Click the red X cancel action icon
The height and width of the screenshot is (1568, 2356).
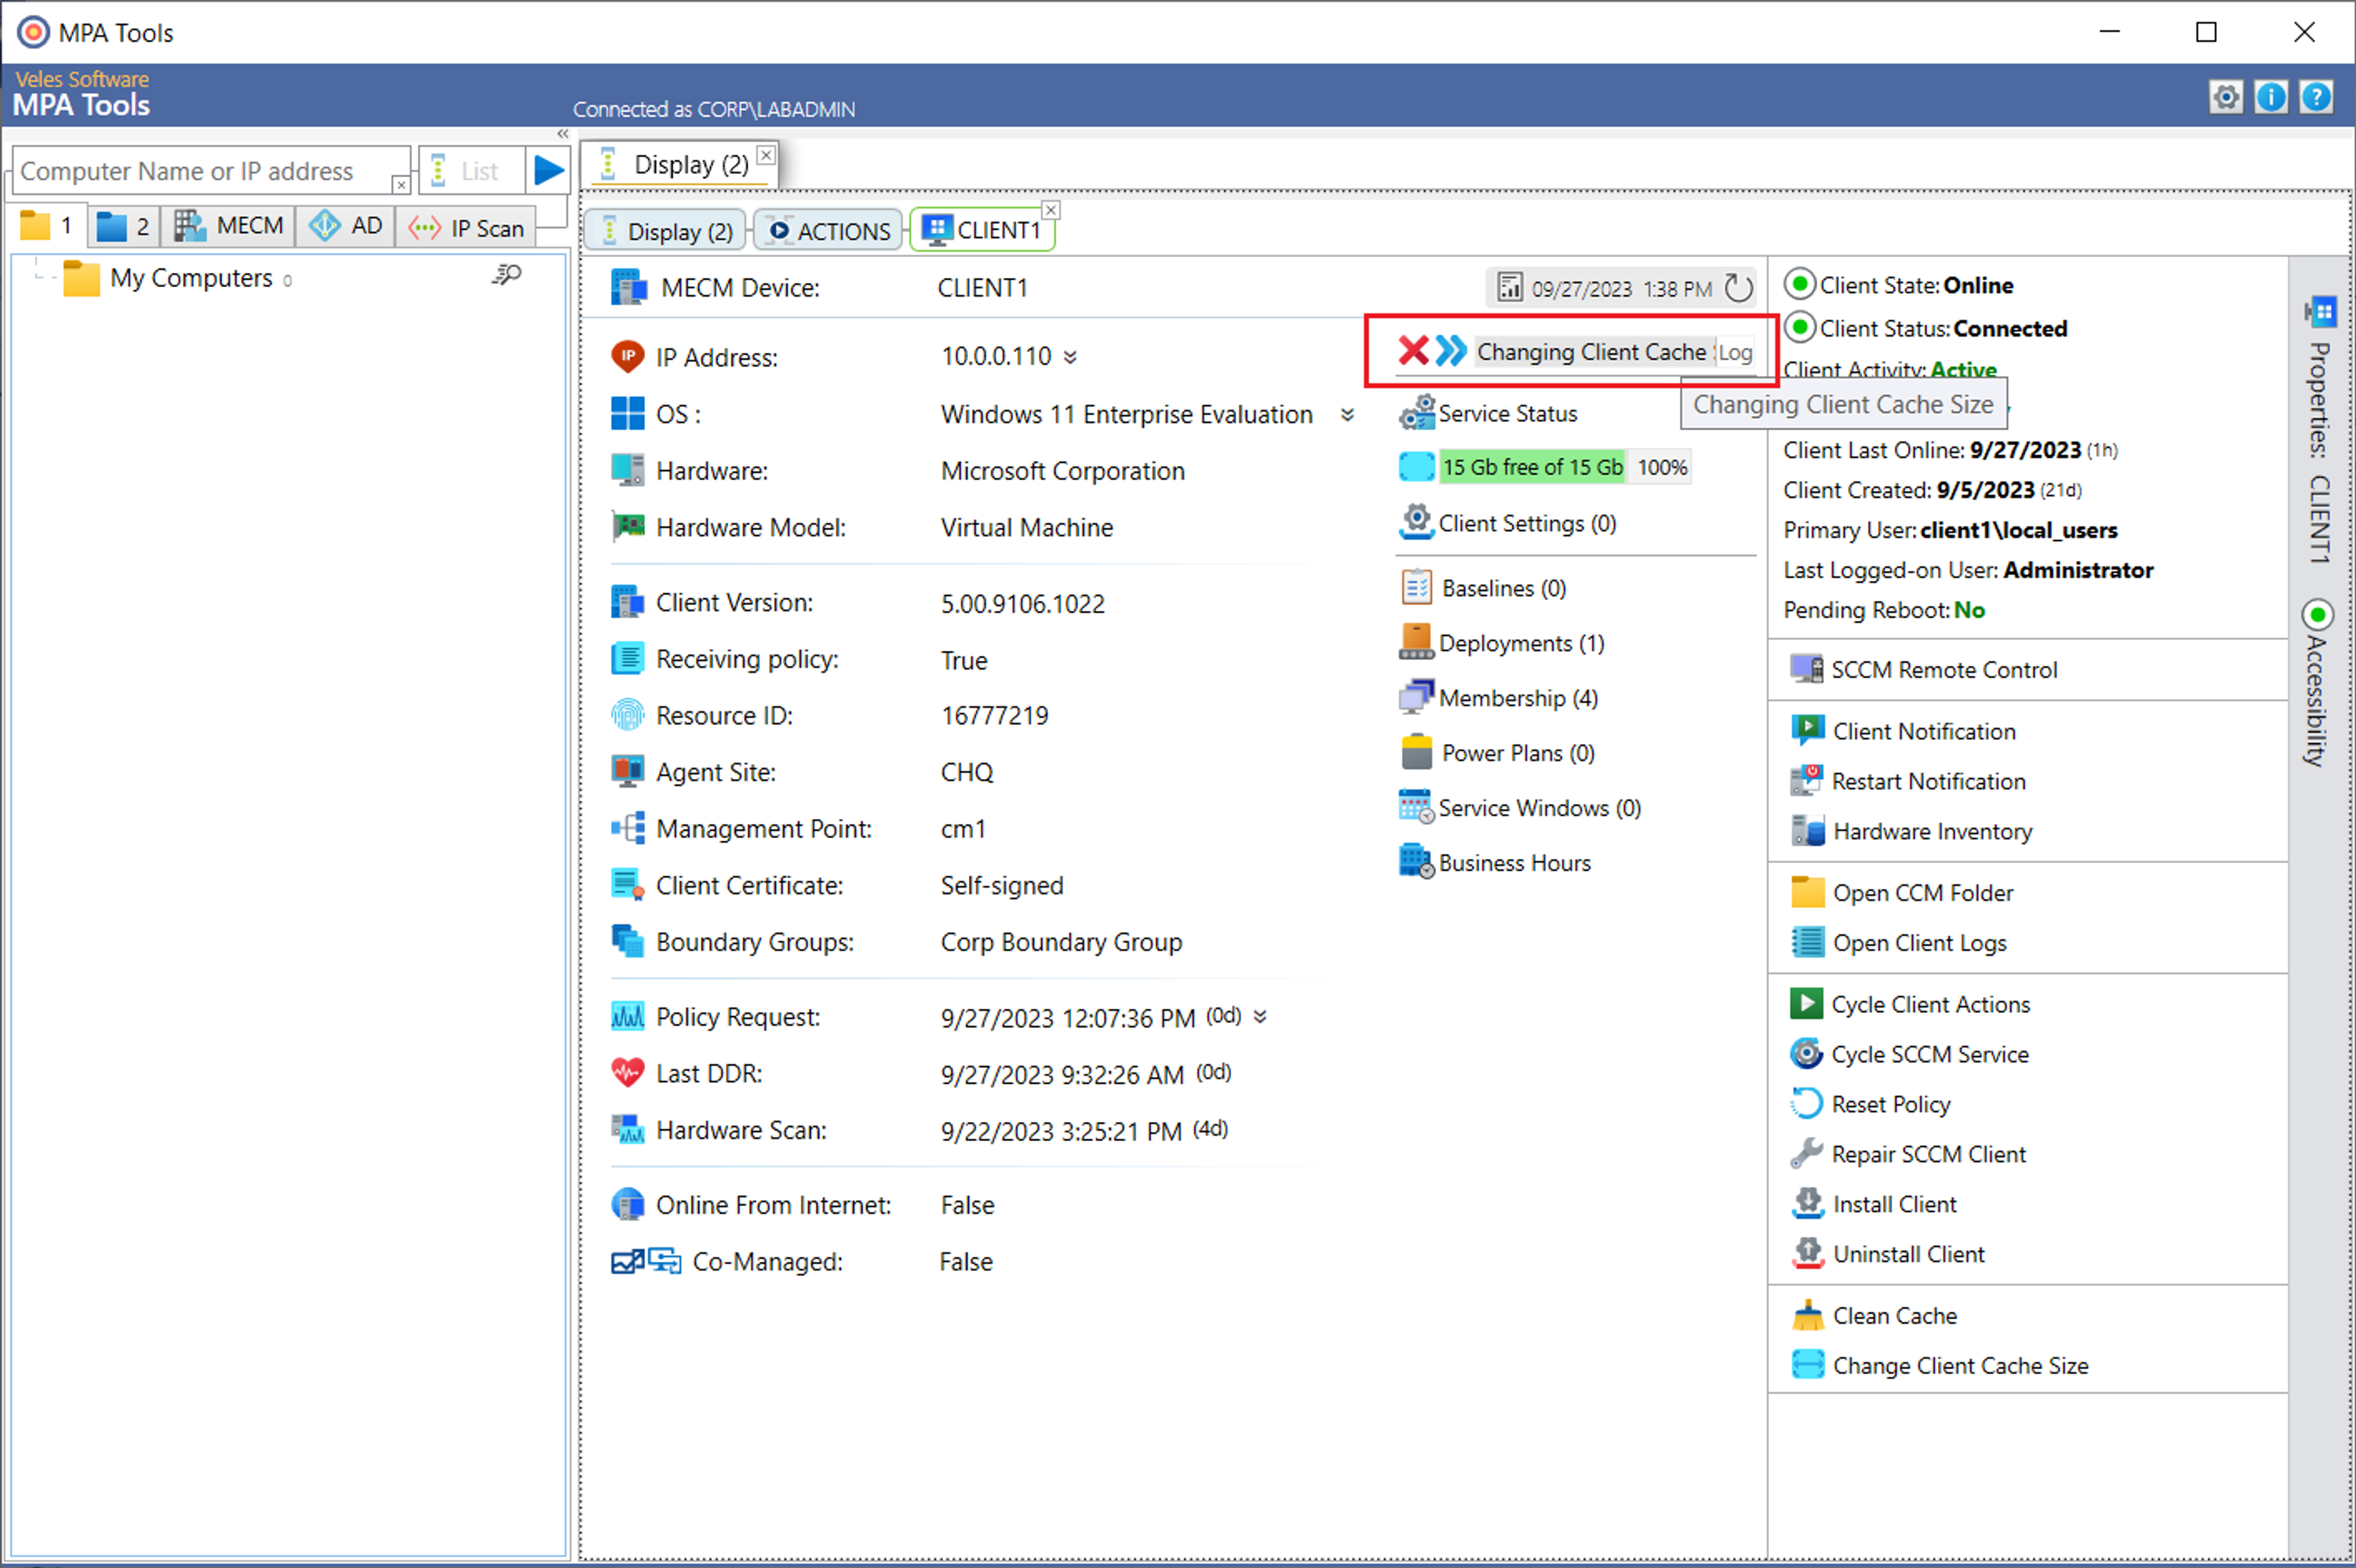coord(1413,351)
